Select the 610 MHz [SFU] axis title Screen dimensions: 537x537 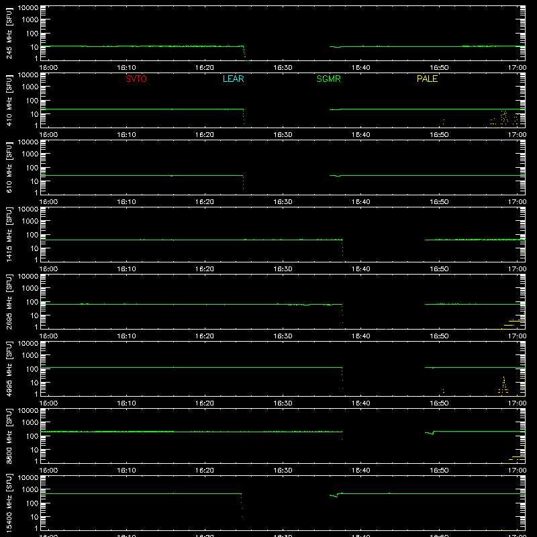[x=9, y=167]
